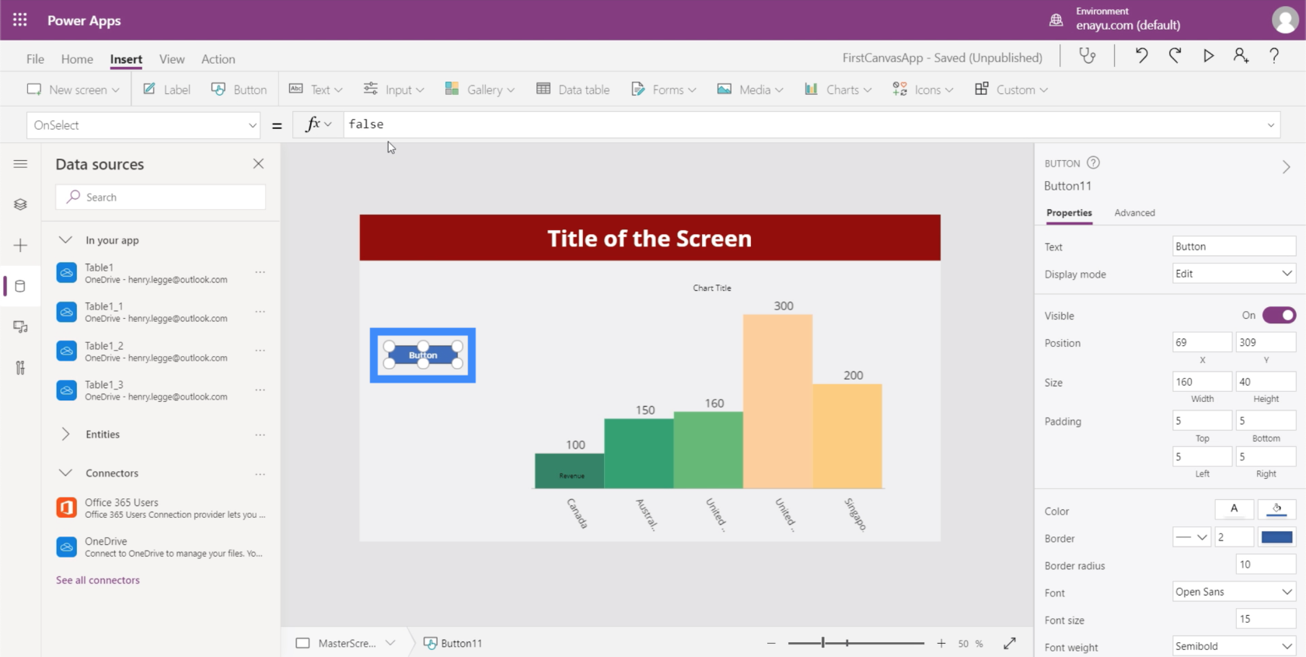
Task: Open the app launcher waffle icon
Action: [x=20, y=20]
